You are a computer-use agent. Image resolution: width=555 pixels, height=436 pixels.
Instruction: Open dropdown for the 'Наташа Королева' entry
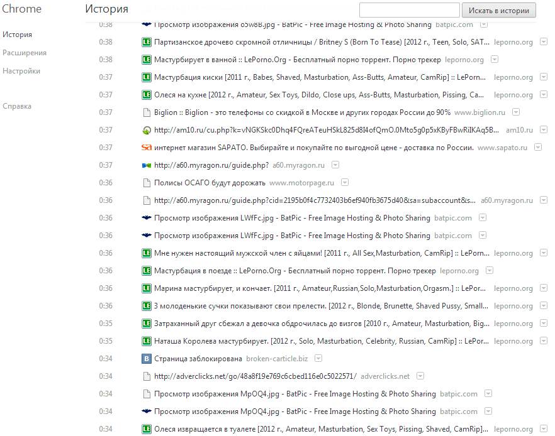click(x=543, y=341)
